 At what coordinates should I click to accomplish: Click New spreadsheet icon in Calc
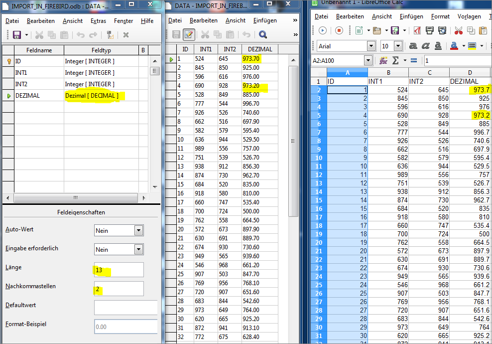359,30
